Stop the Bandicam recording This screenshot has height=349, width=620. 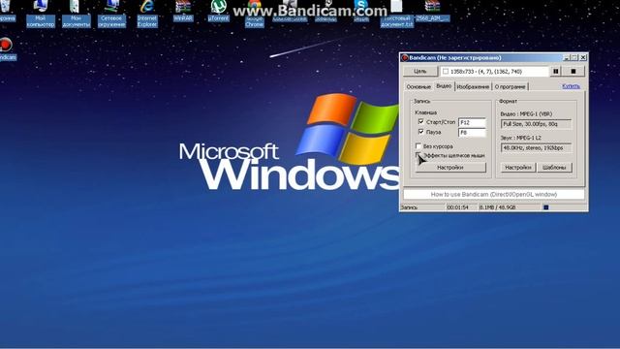click(573, 71)
